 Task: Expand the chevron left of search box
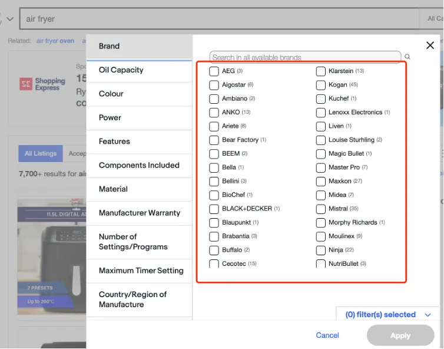10,19
